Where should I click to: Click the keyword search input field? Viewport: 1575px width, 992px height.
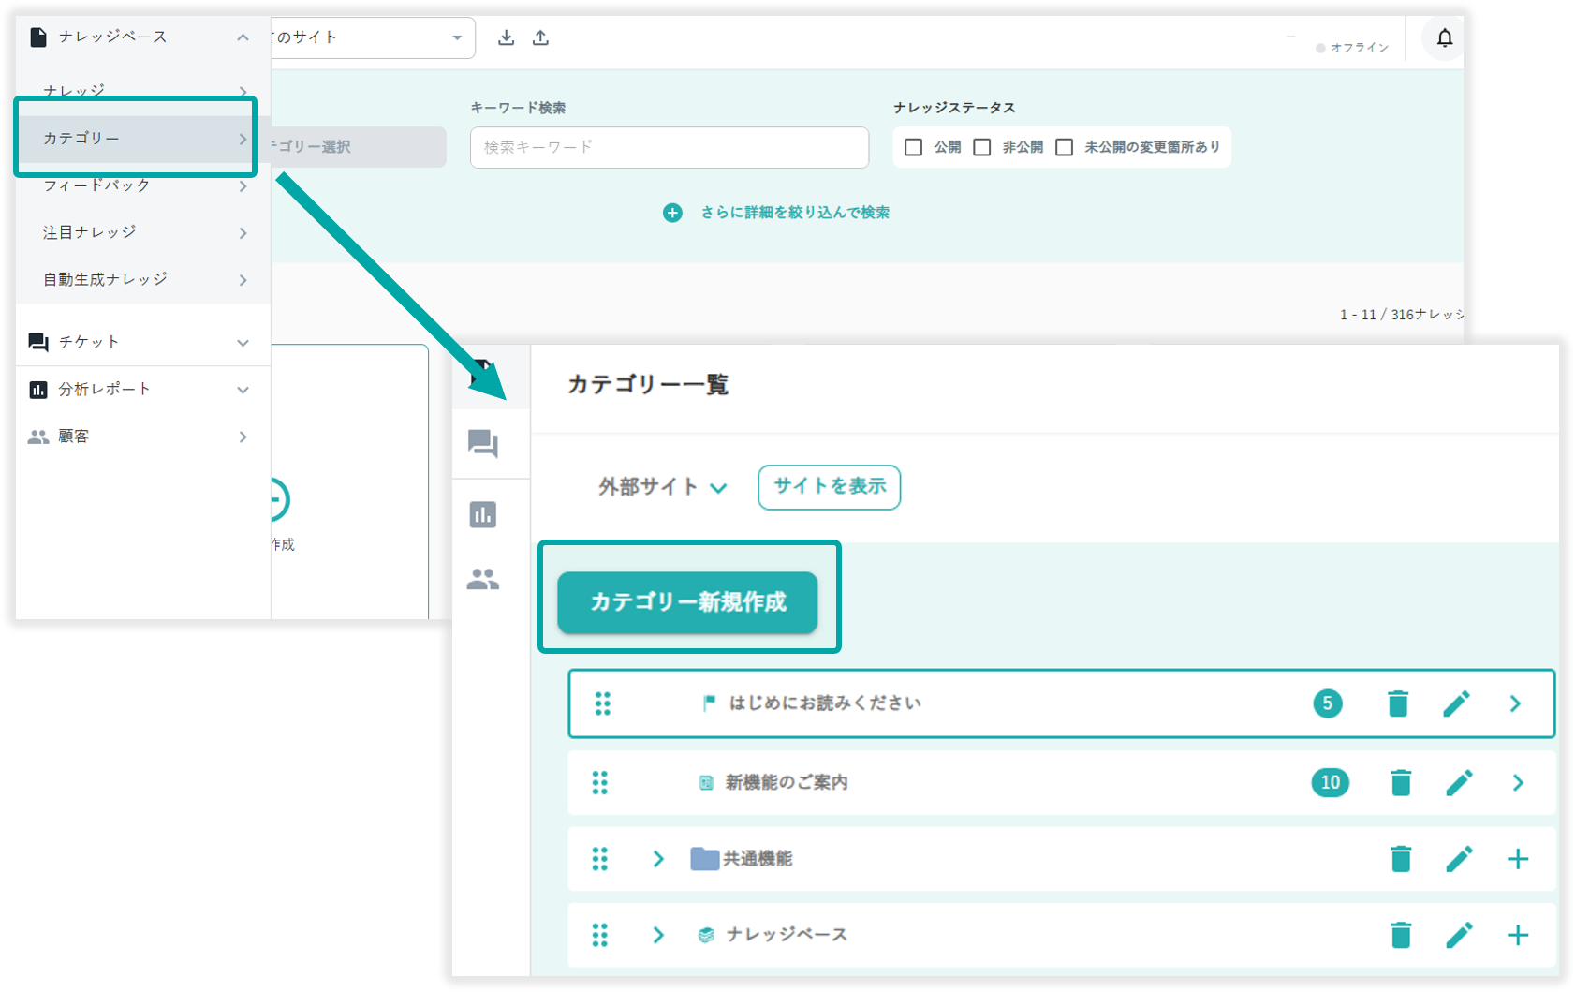point(669,147)
